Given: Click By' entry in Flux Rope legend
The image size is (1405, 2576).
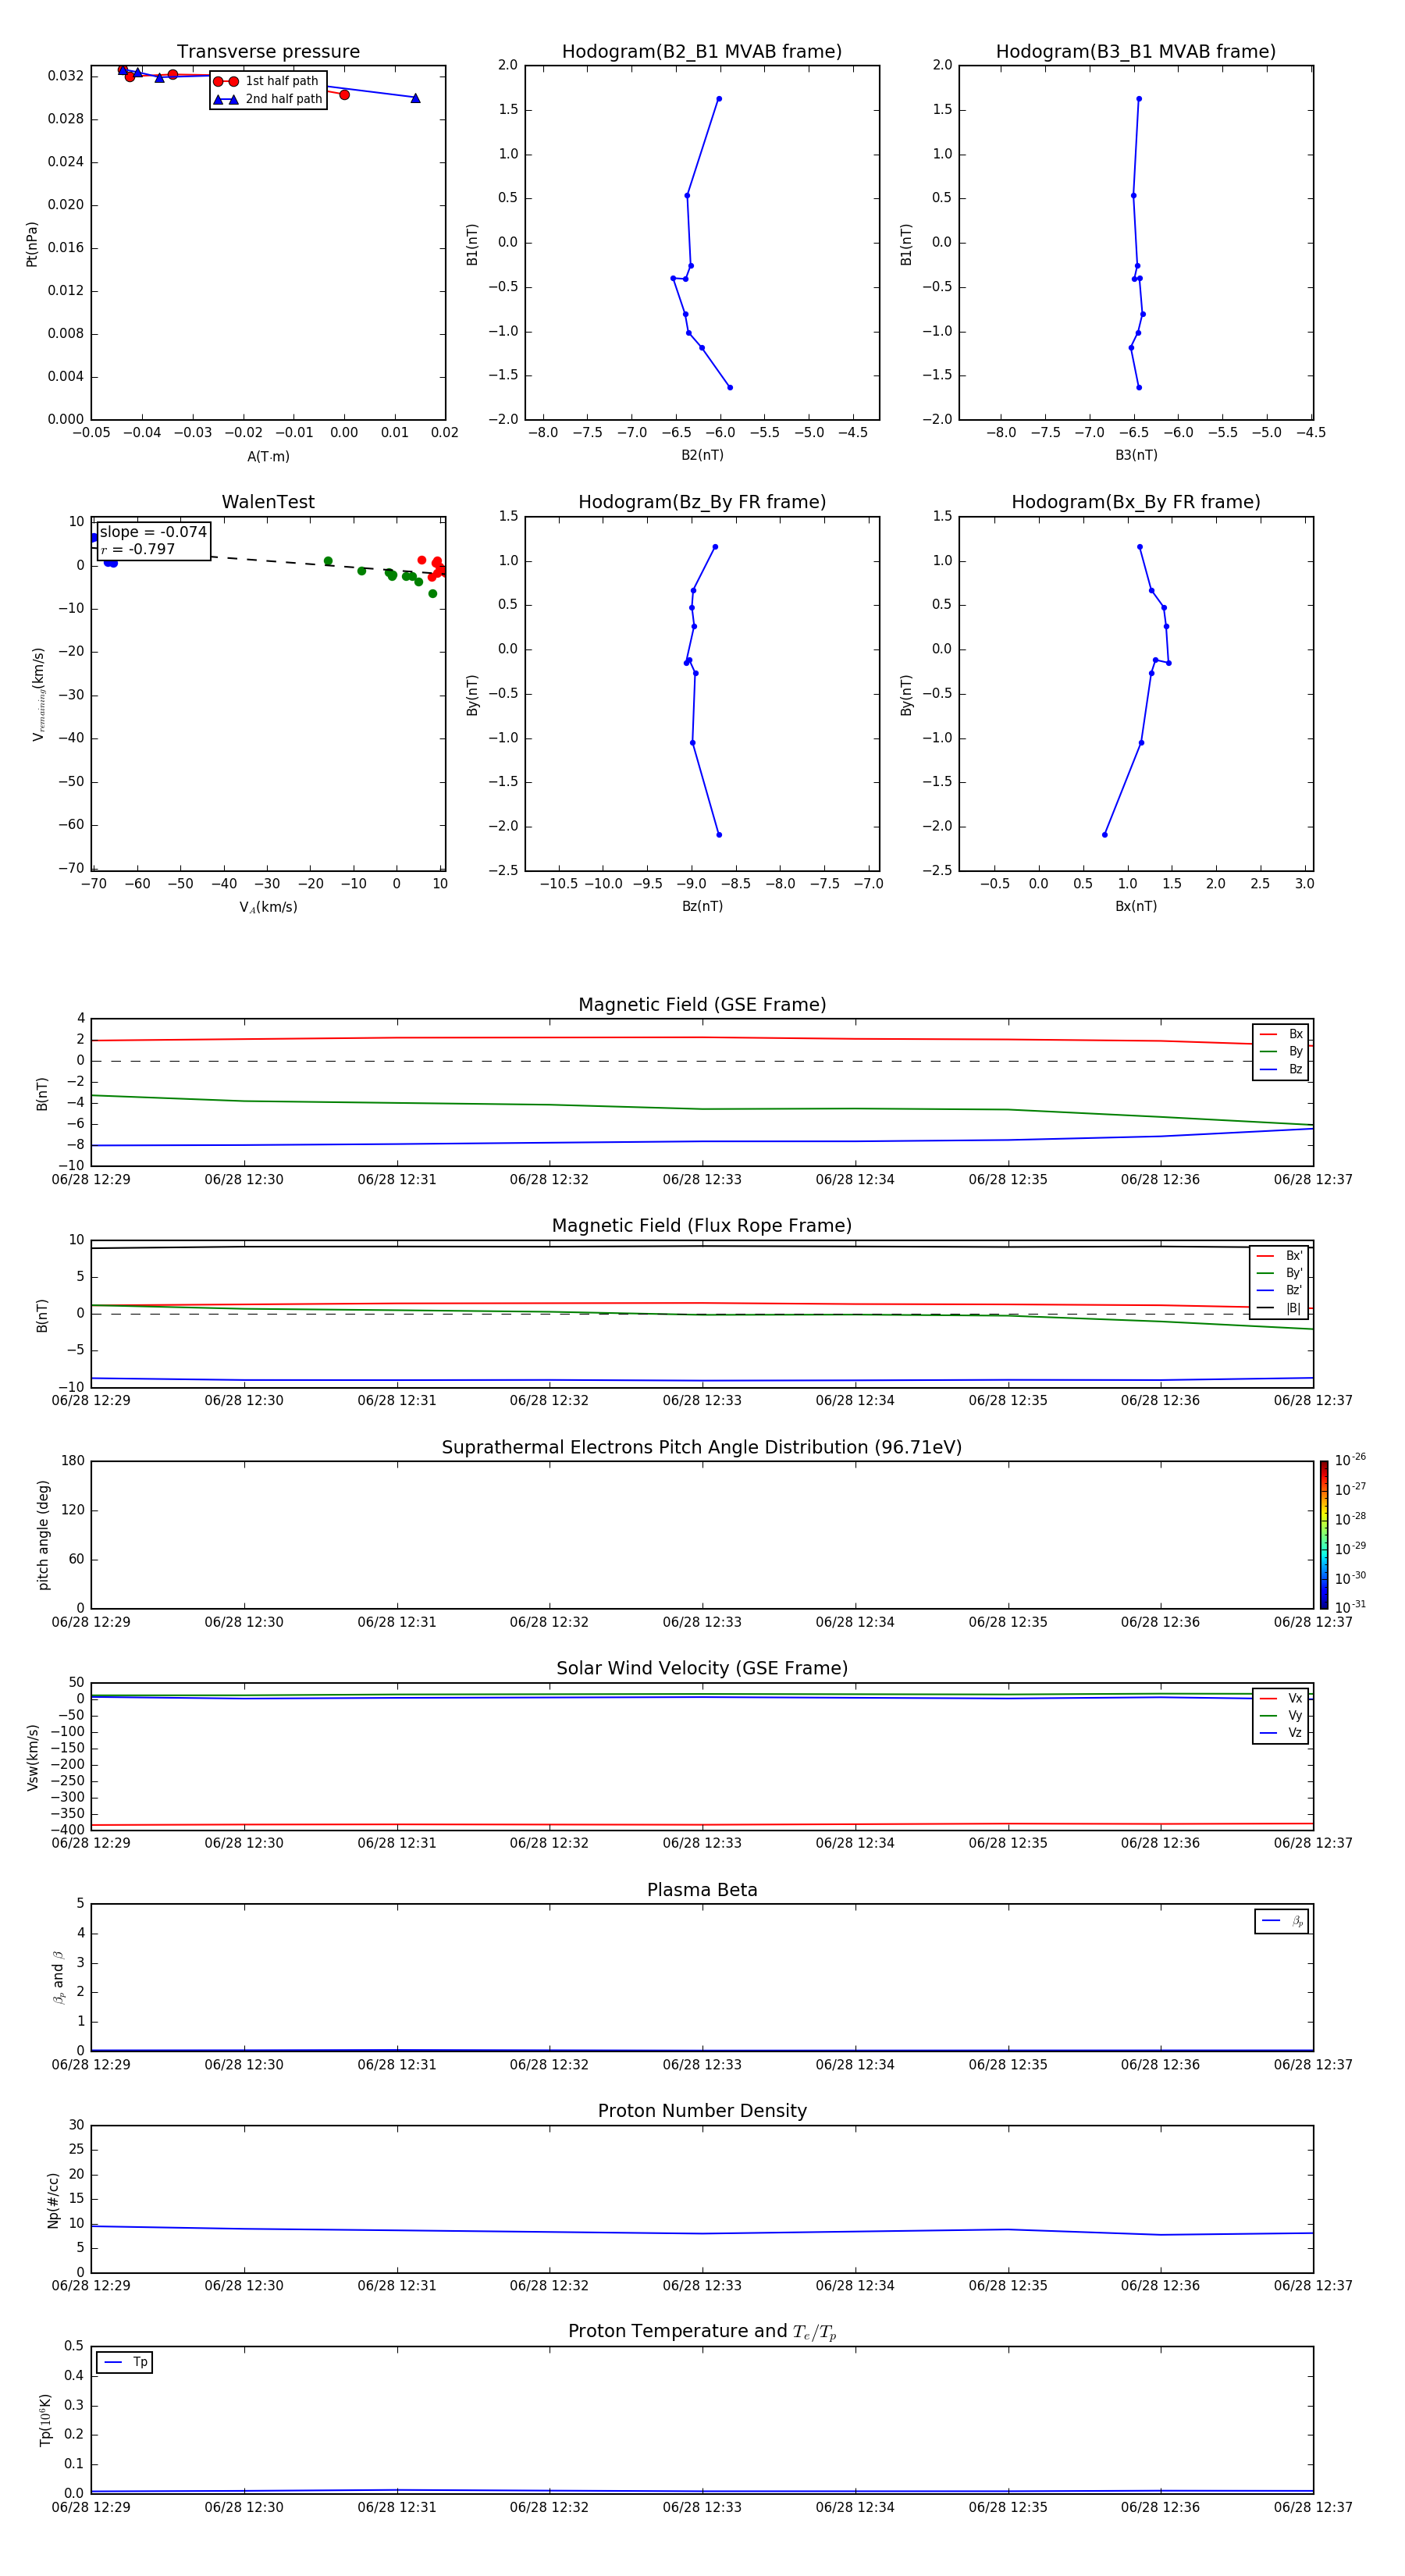Looking at the screenshot, I should point(1279,1273).
